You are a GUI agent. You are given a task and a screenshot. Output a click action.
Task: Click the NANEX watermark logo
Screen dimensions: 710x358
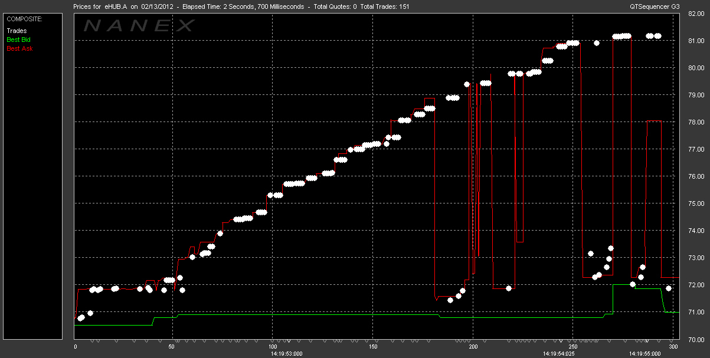pyautogui.click(x=139, y=25)
